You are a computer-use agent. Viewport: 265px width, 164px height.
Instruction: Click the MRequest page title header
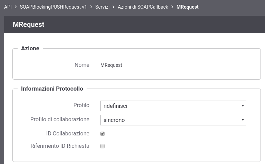click(x=29, y=24)
